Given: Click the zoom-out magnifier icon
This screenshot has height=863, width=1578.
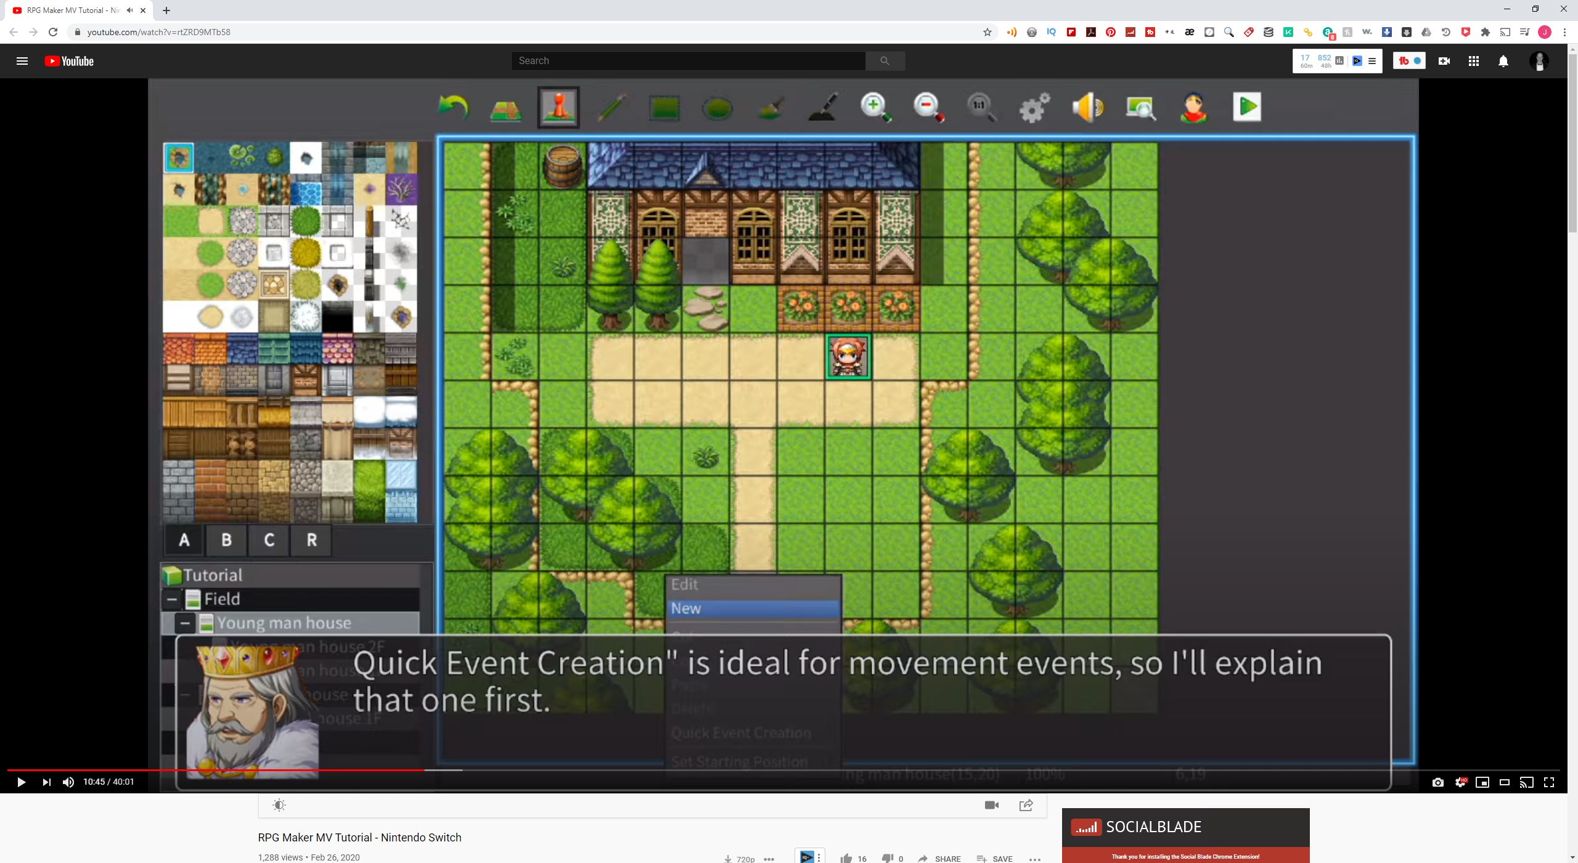Looking at the screenshot, I should tap(929, 108).
